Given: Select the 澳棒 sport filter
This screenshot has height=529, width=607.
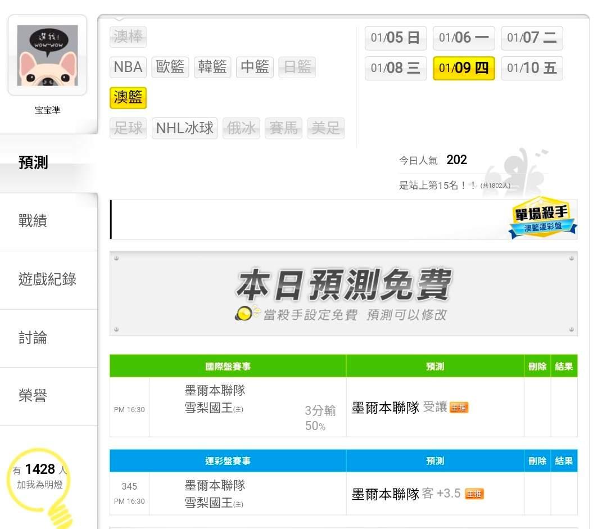Looking at the screenshot, I should (x=128, y=37).
